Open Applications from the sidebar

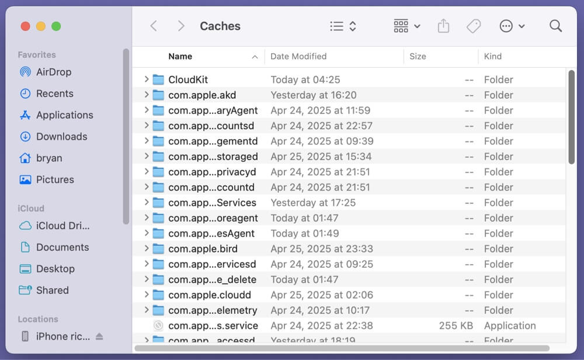(x=62, y=115)
